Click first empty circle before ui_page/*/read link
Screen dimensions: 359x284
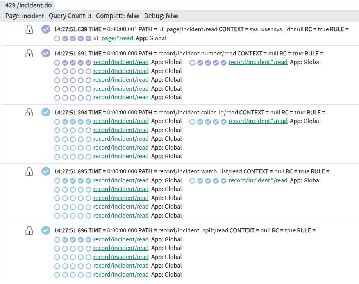coord(57,38)
